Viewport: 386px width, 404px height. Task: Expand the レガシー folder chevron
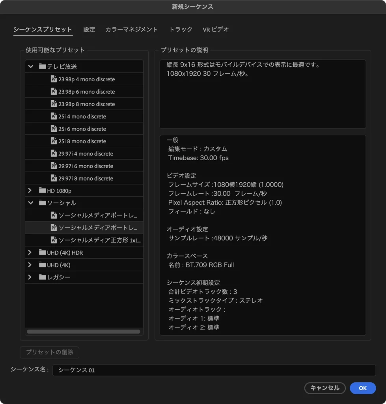[30, 277]
